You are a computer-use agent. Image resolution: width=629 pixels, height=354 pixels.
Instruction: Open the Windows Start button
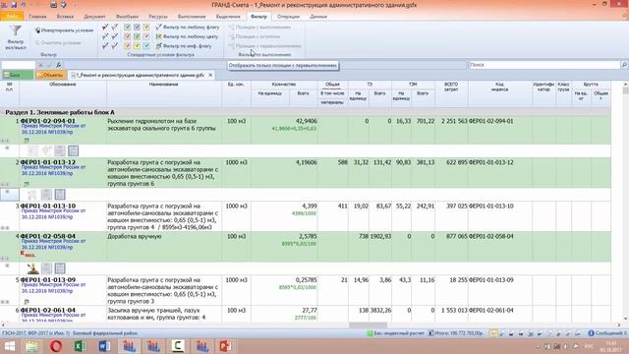pyautogui.click(x=9, y=346)
